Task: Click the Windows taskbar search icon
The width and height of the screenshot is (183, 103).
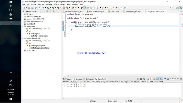Action: (11, 6)
